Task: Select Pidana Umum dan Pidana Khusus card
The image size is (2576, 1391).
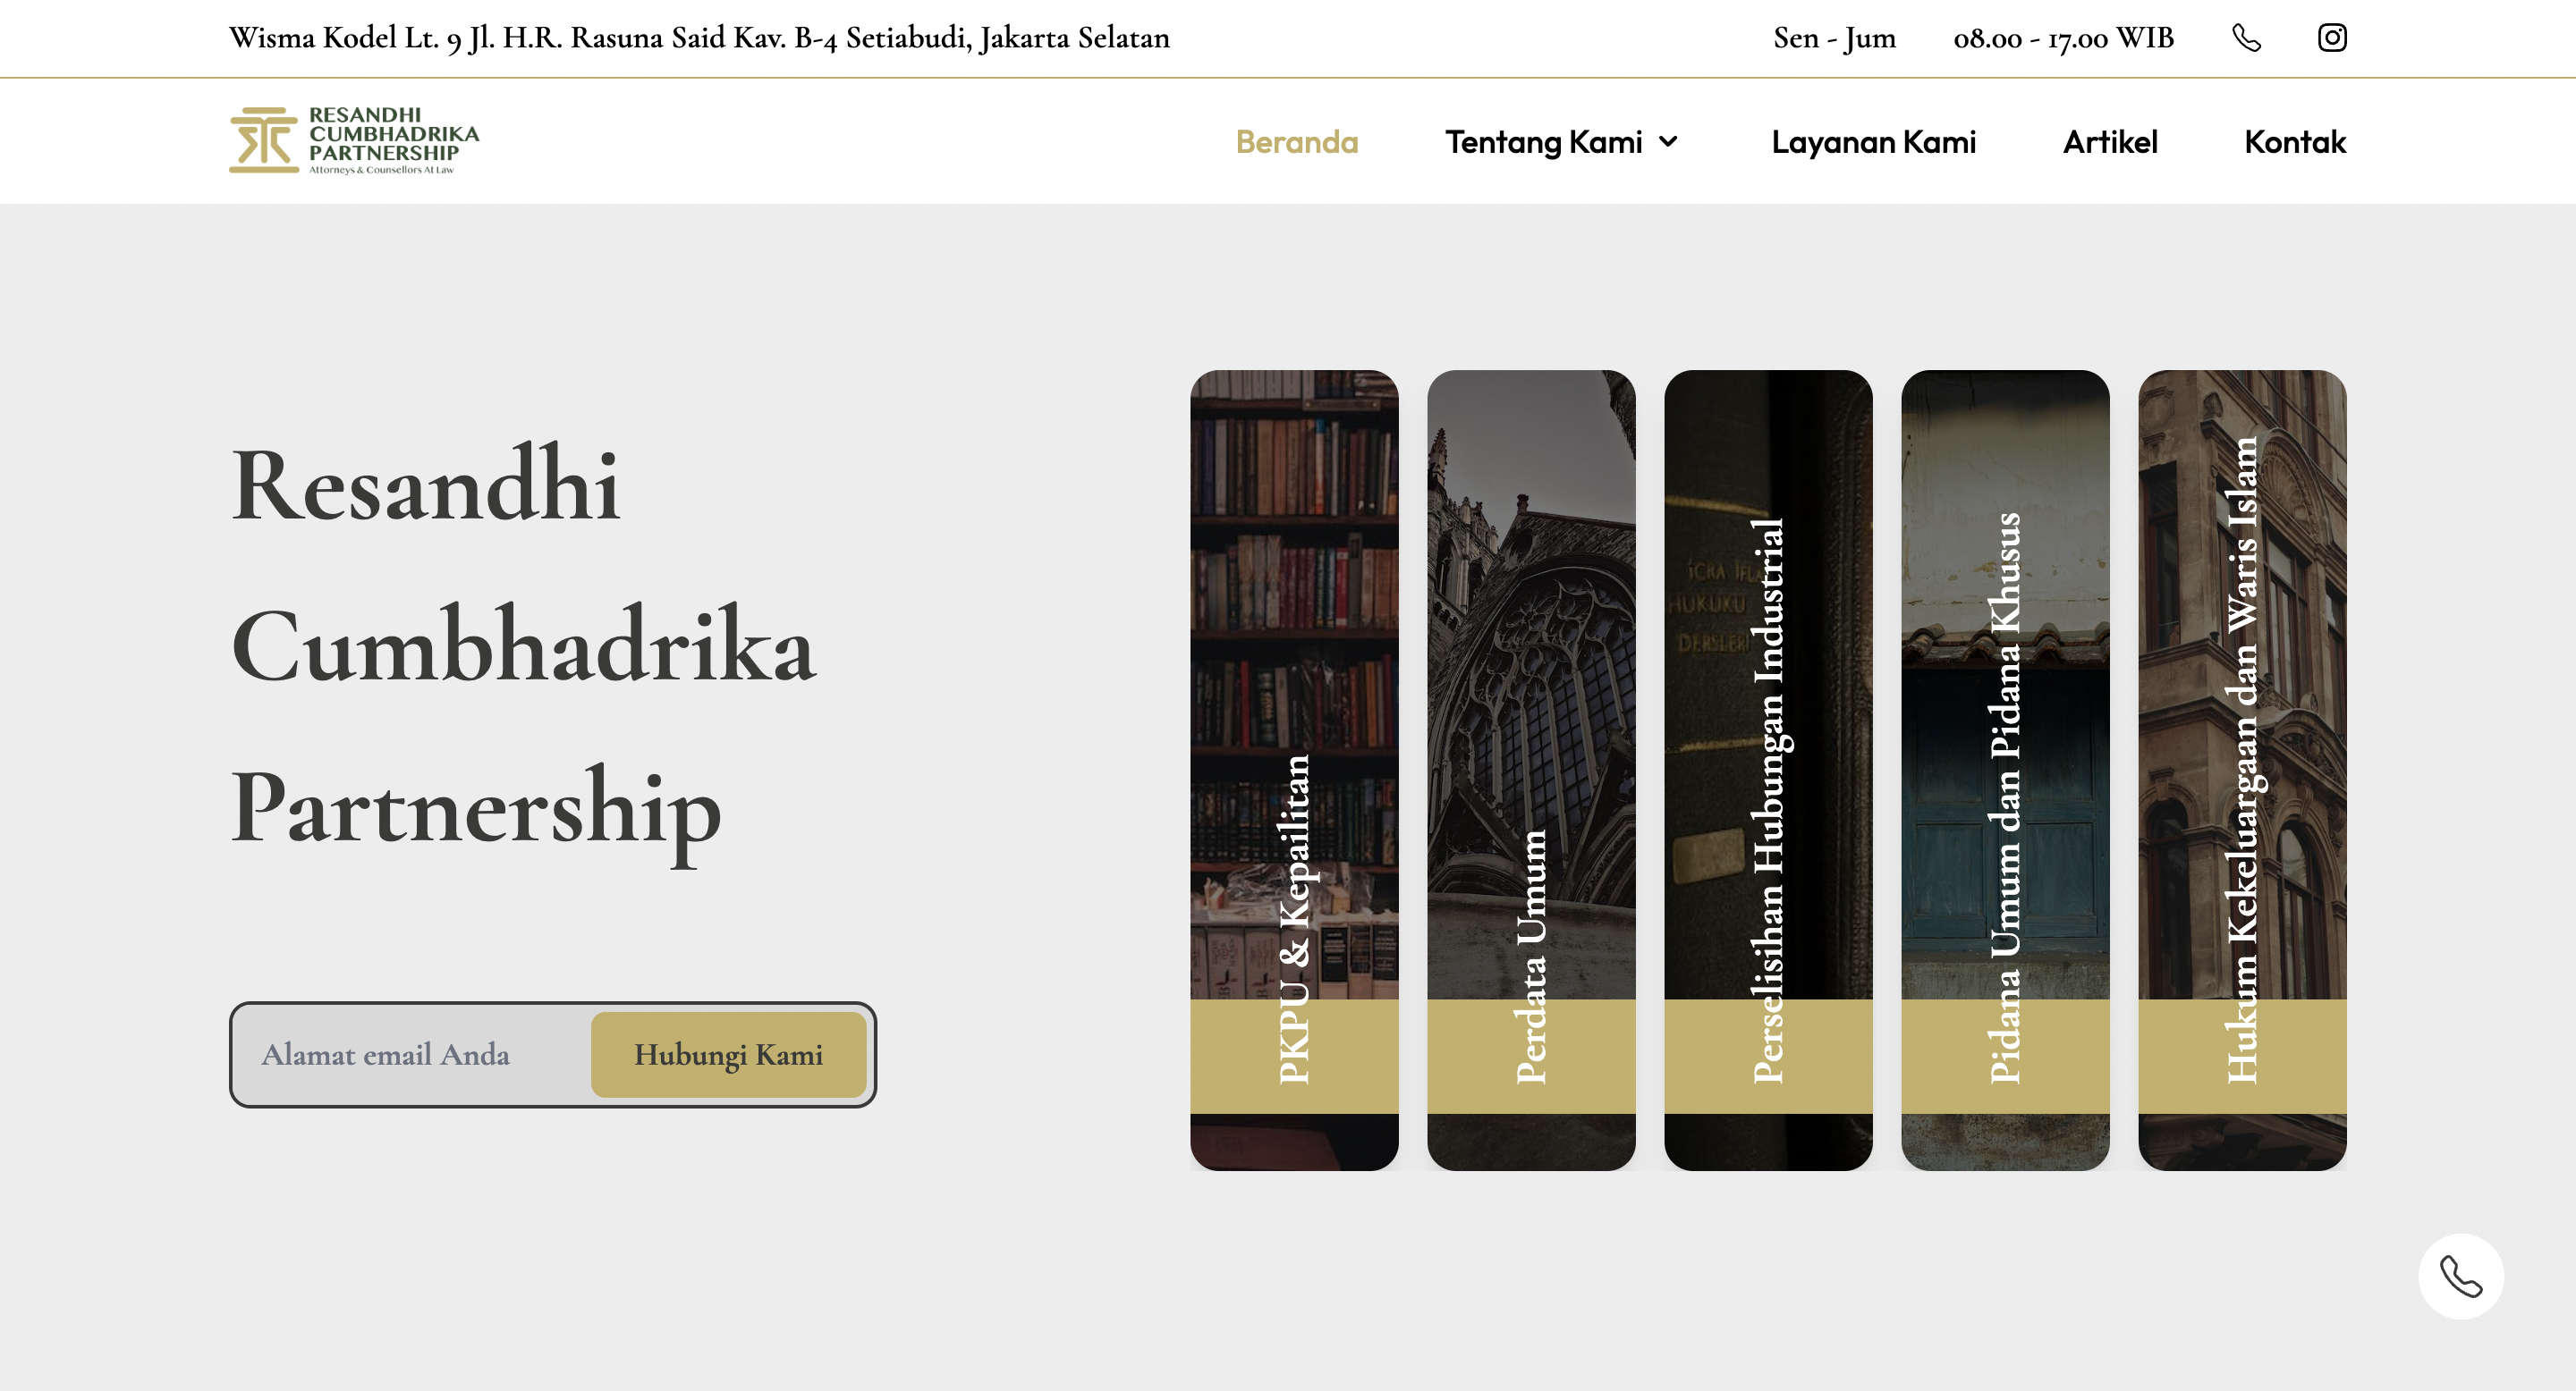Action: [x=2005, y=770]
